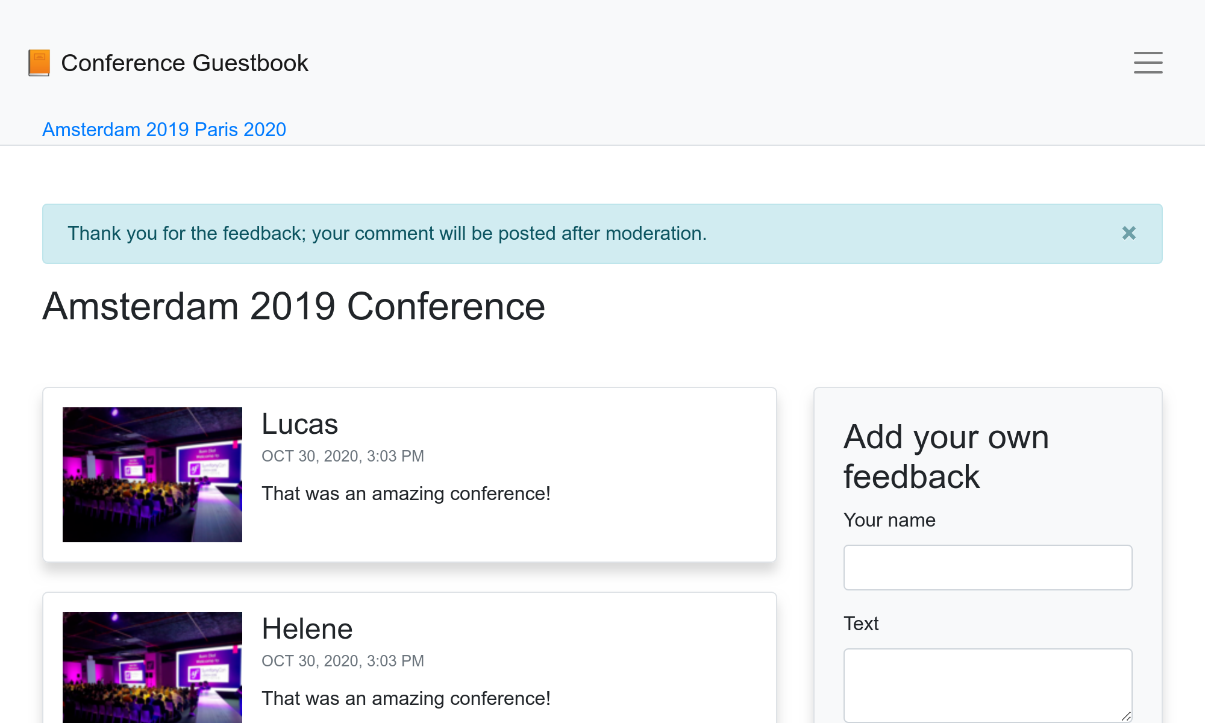Click Helene's OCT 30, 2020 timestamp
Screen dimensions: 1205x723
[342, 661]
